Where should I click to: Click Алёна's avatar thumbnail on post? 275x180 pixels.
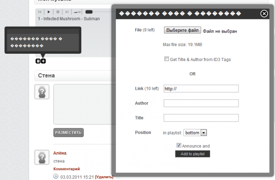coord(42,157)
